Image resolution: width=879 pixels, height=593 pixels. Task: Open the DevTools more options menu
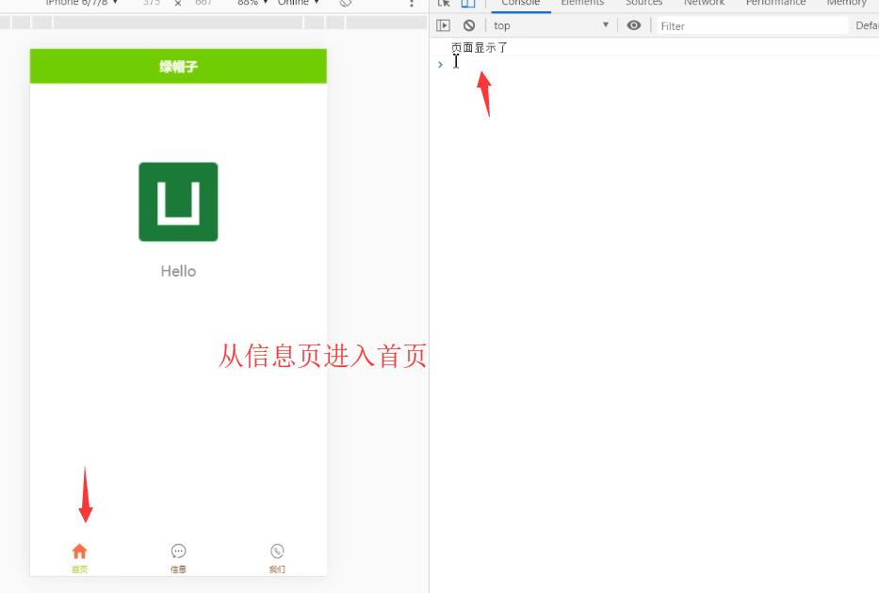click(412, 4)
